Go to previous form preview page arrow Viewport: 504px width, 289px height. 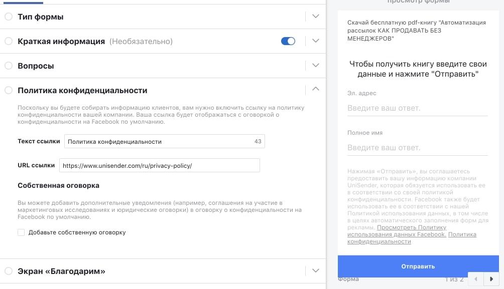click(x=476, y=279)
